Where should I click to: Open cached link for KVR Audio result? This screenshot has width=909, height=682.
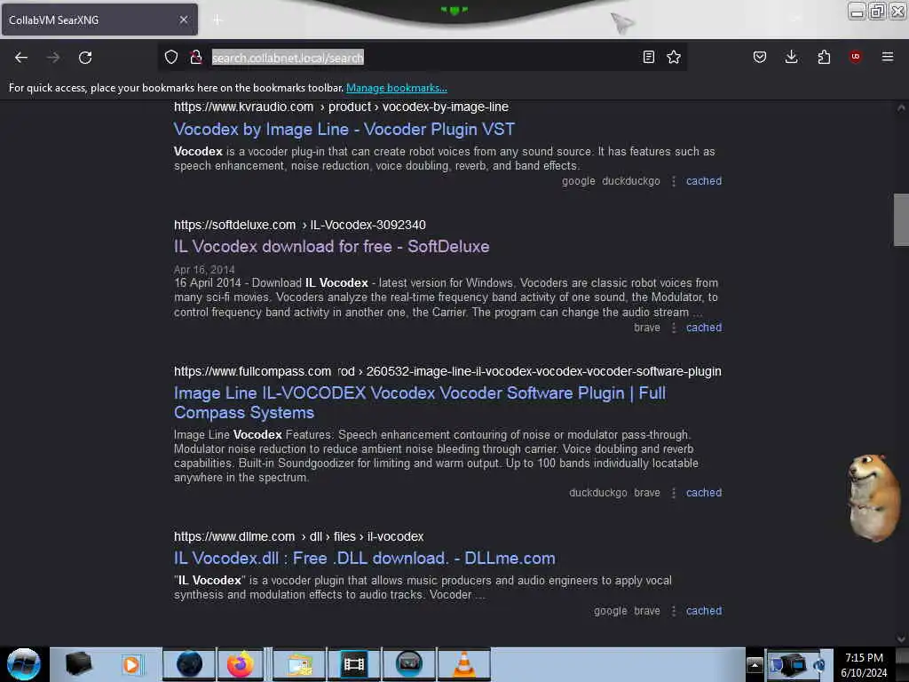(x=704, y=181)
